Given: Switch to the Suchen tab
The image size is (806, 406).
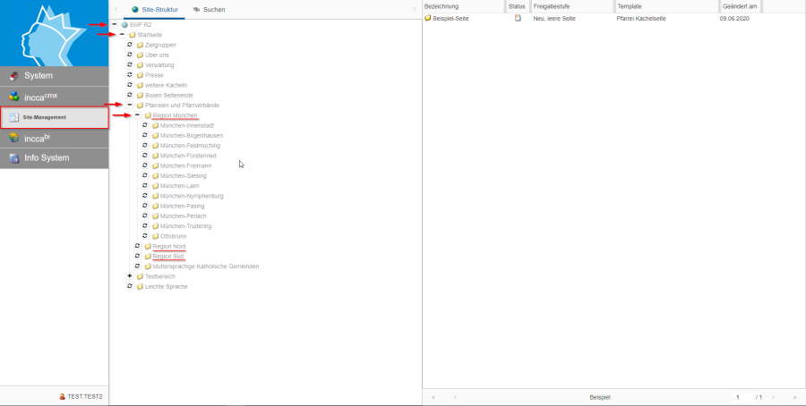Looking at the screenshot, I should [x=210, y=9].
